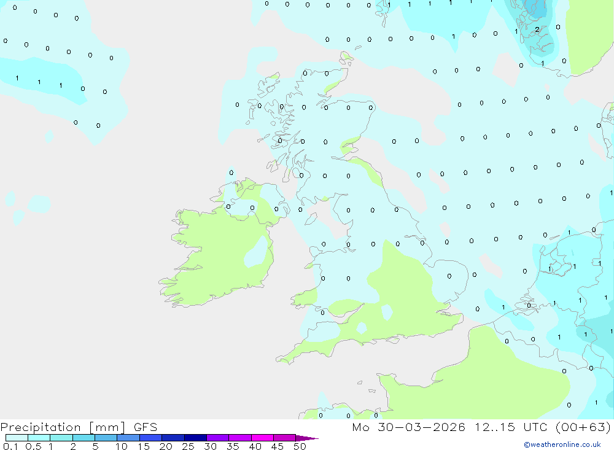Pick the 10–15 mm legend color swatch
Screen dimensions: 614x450
click(128, 438)
